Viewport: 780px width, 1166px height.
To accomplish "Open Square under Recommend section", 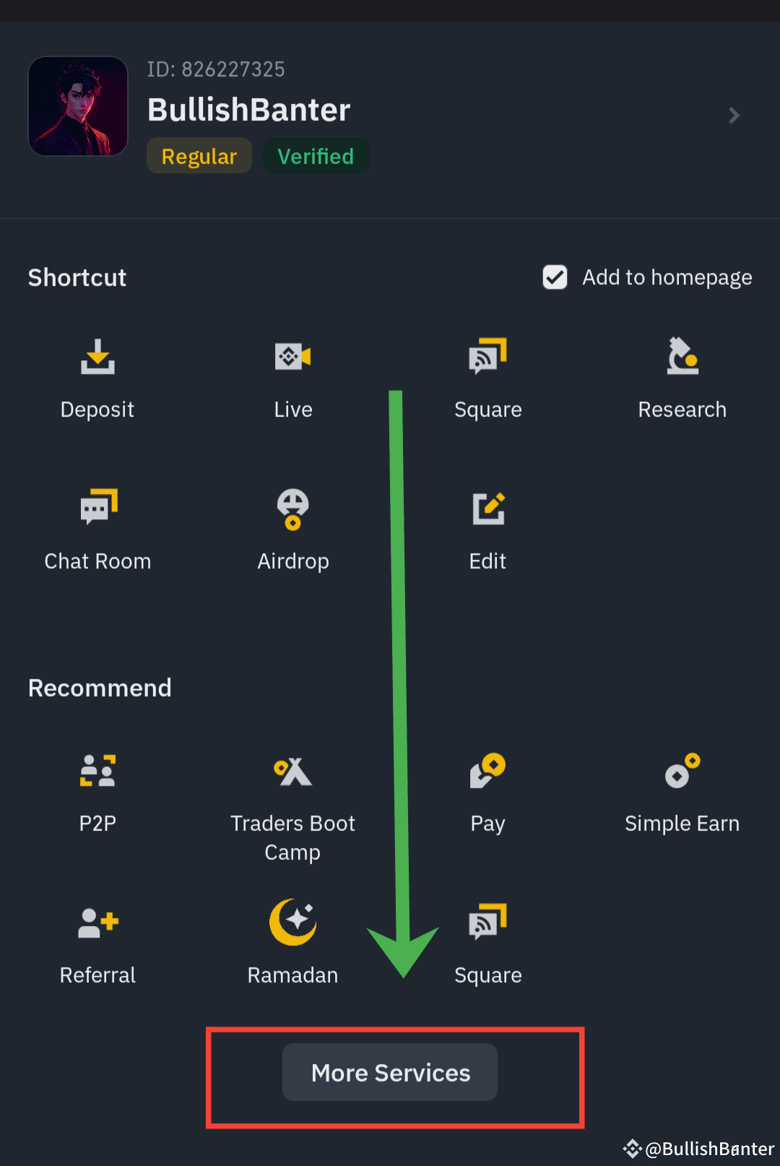I will (487, 943).
